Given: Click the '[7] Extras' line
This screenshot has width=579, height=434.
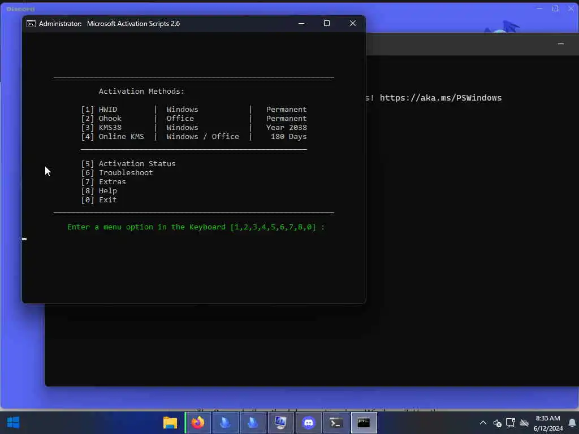Looking at the screenshot, I should click(x=103, y=181).
